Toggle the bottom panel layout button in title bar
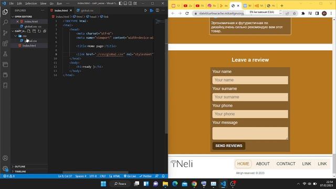 coord(125,4)
